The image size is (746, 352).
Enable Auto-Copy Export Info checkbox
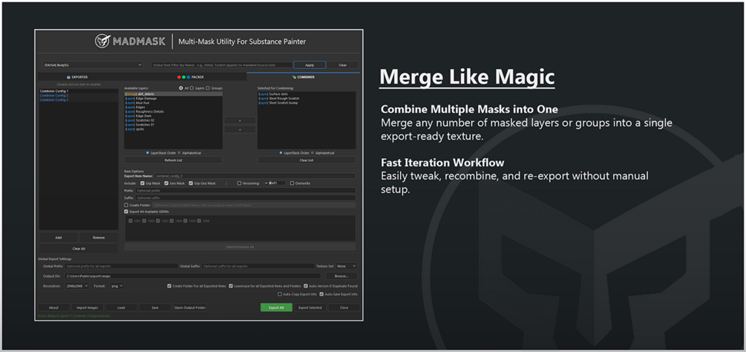[280, 294]
